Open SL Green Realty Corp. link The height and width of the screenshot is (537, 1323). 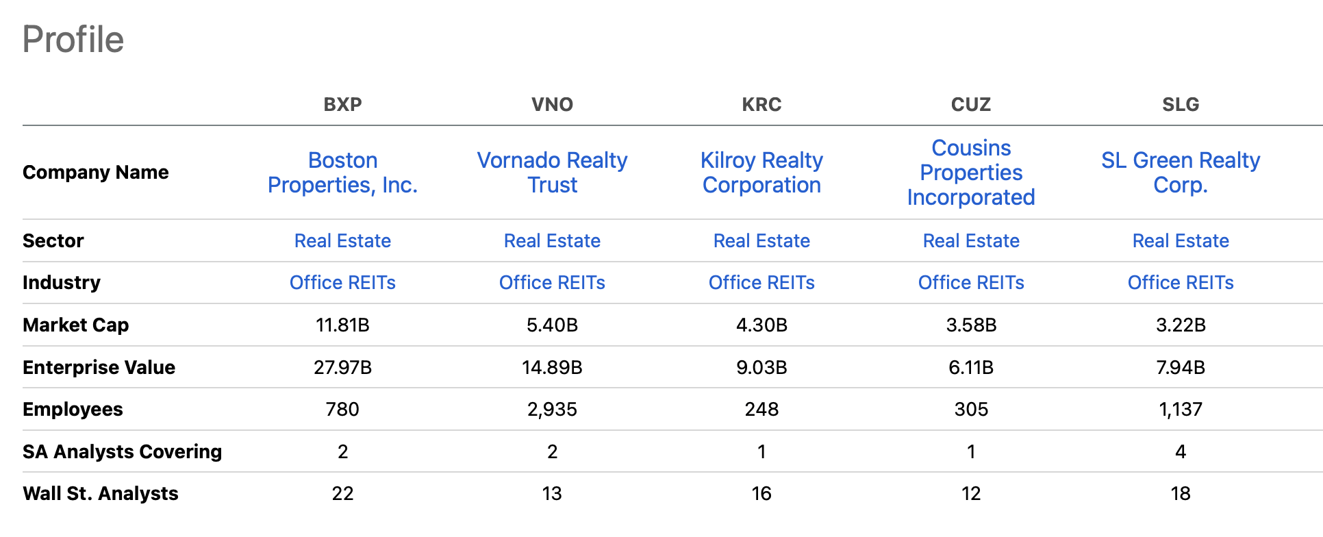tap(1181, 173)
